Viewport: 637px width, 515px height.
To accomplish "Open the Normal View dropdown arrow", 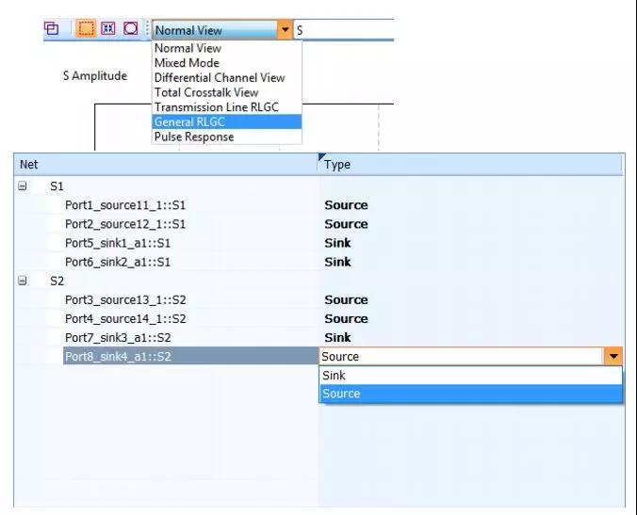I will 286,30.
